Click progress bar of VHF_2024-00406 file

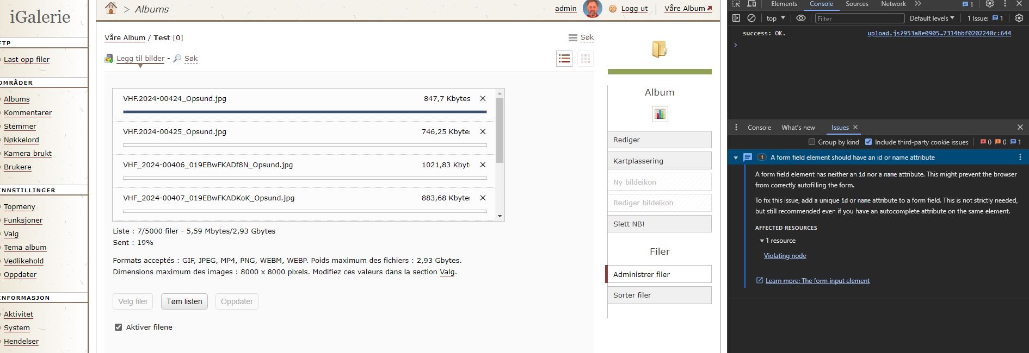(x=305, y=178)
